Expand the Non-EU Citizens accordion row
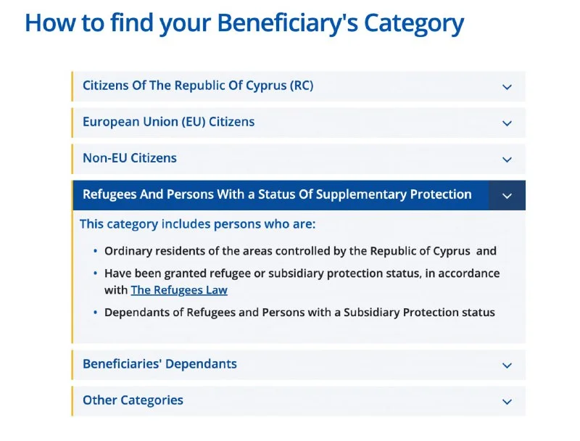 [130, 158]
